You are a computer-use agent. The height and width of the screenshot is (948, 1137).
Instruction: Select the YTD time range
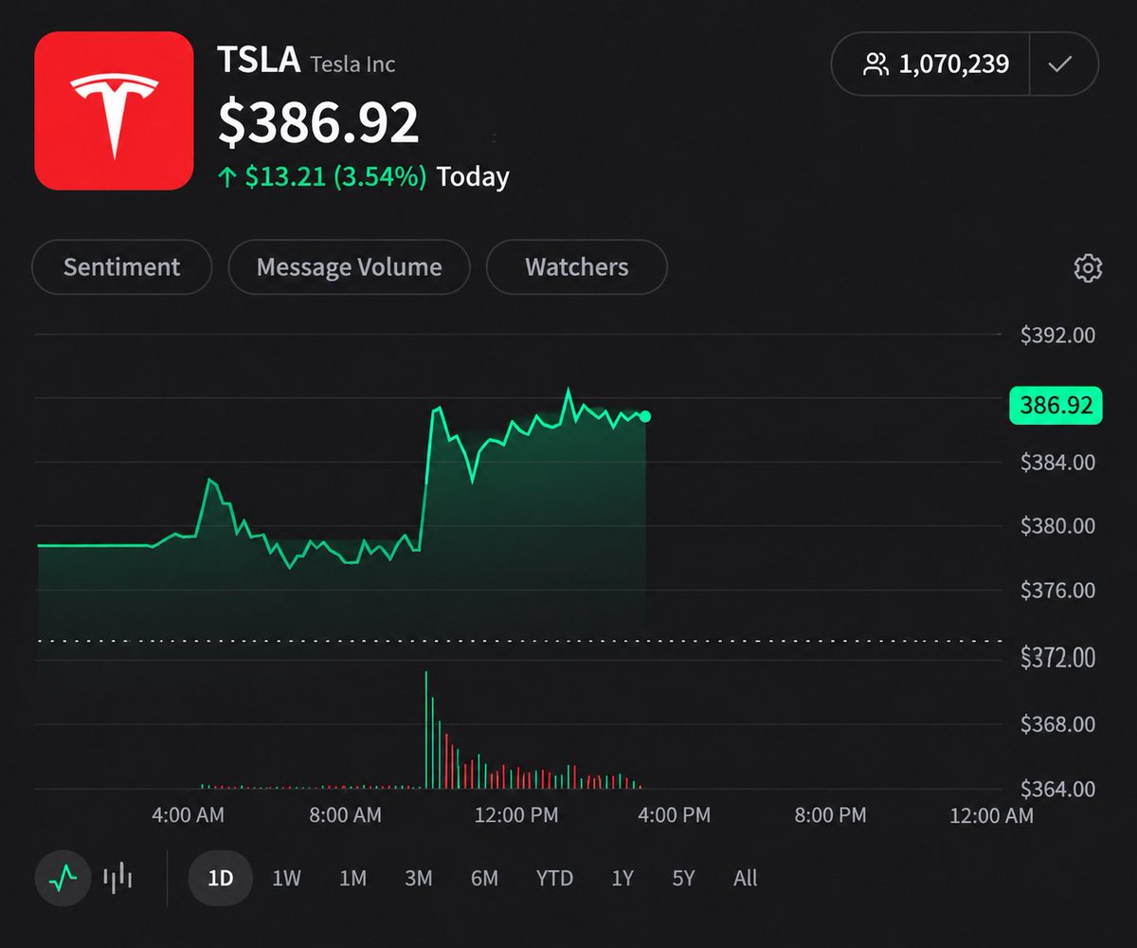(x=554, y=879)
